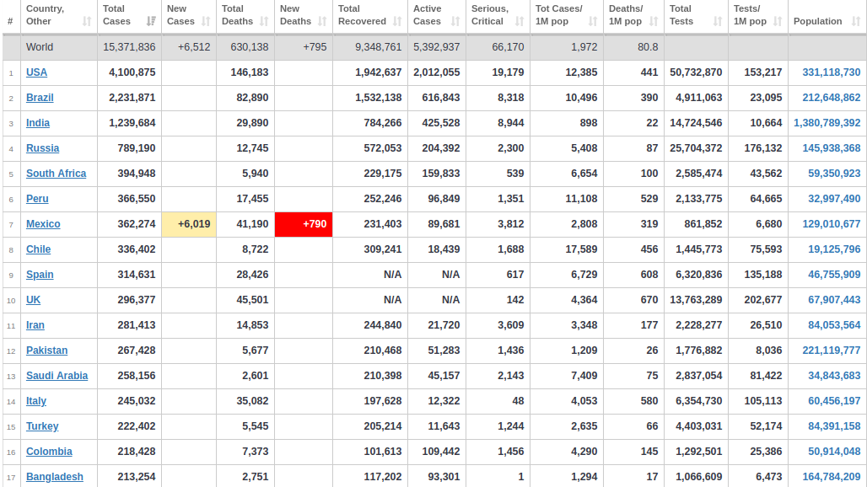Open the Colombia country link
Viewport: 867px width, 487px height.
tap(49, 452)
